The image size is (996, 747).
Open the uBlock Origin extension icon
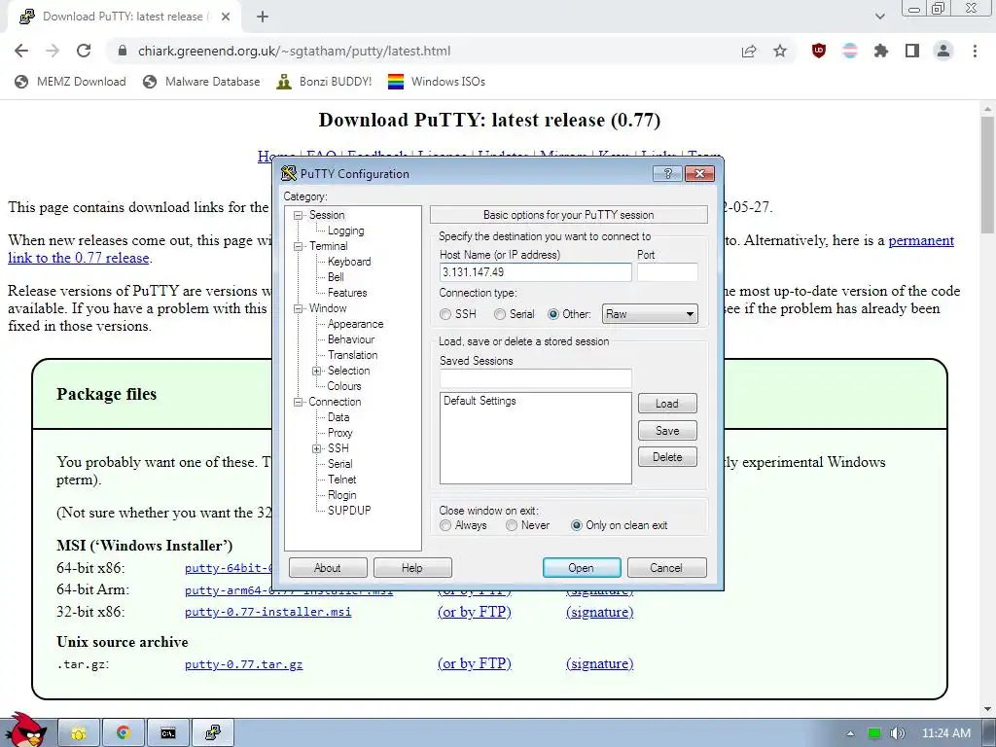pyautogui.click(x=819, y=51)
